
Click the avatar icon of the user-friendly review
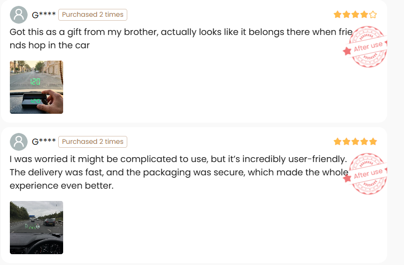19,142
